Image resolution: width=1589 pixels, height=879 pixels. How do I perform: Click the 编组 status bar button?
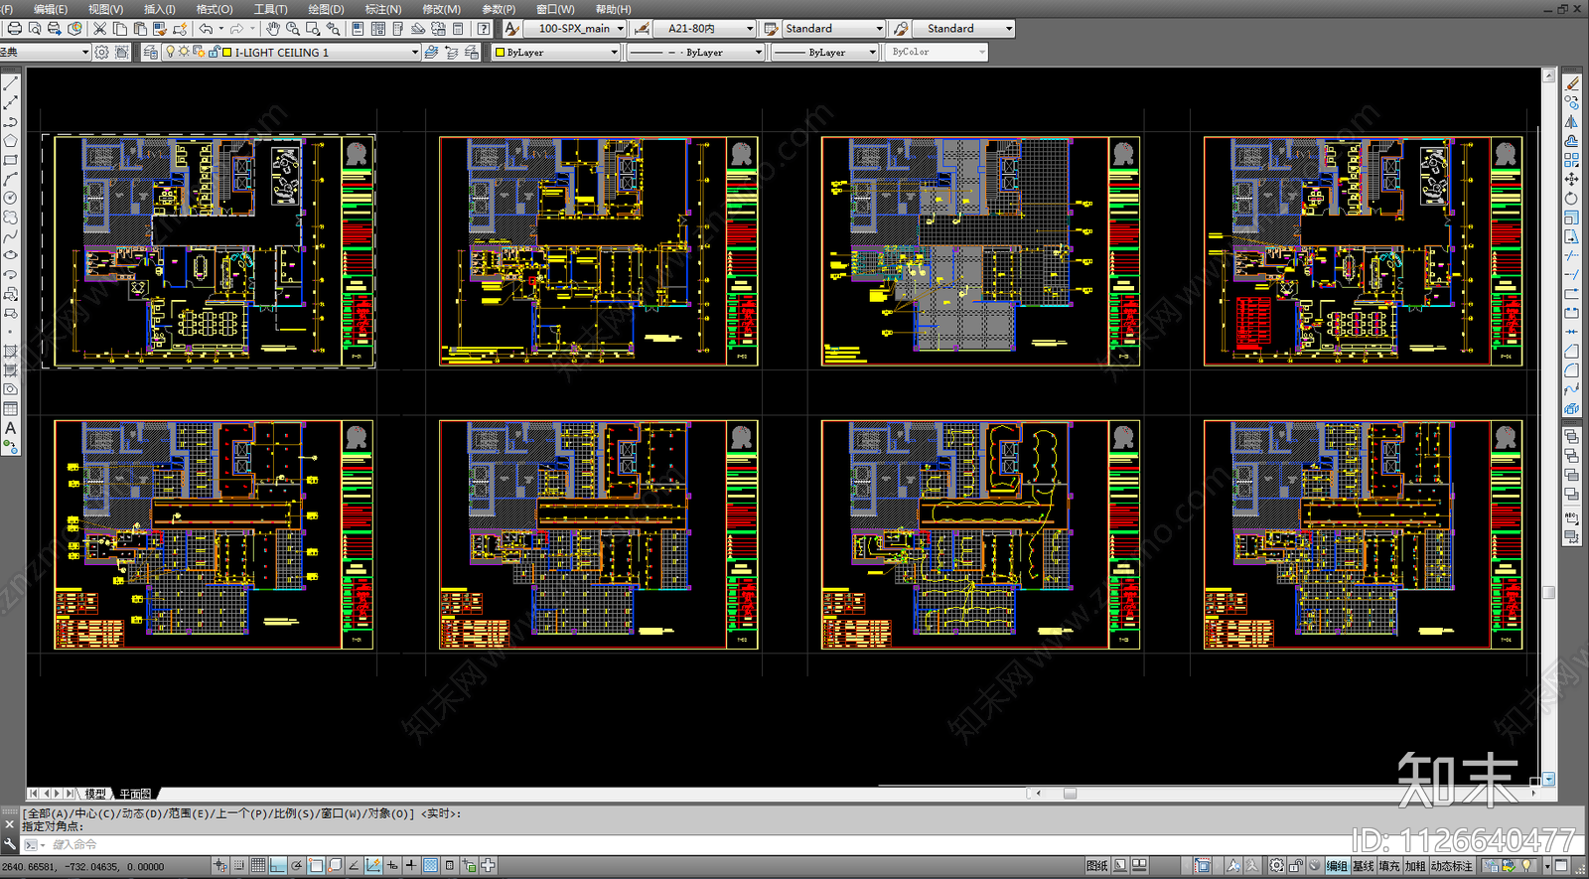pyautogui.click(x=1338, y=866)
